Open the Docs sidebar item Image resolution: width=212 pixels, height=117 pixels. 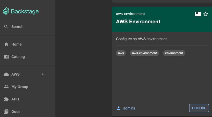[x=16, y=112]
